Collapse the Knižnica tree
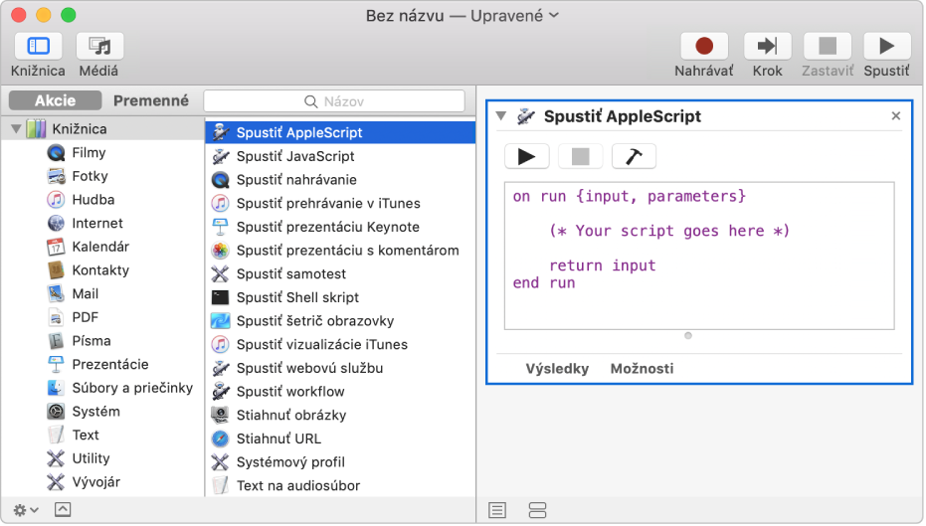Screen dimensions: 926x526 coord(16,129)
